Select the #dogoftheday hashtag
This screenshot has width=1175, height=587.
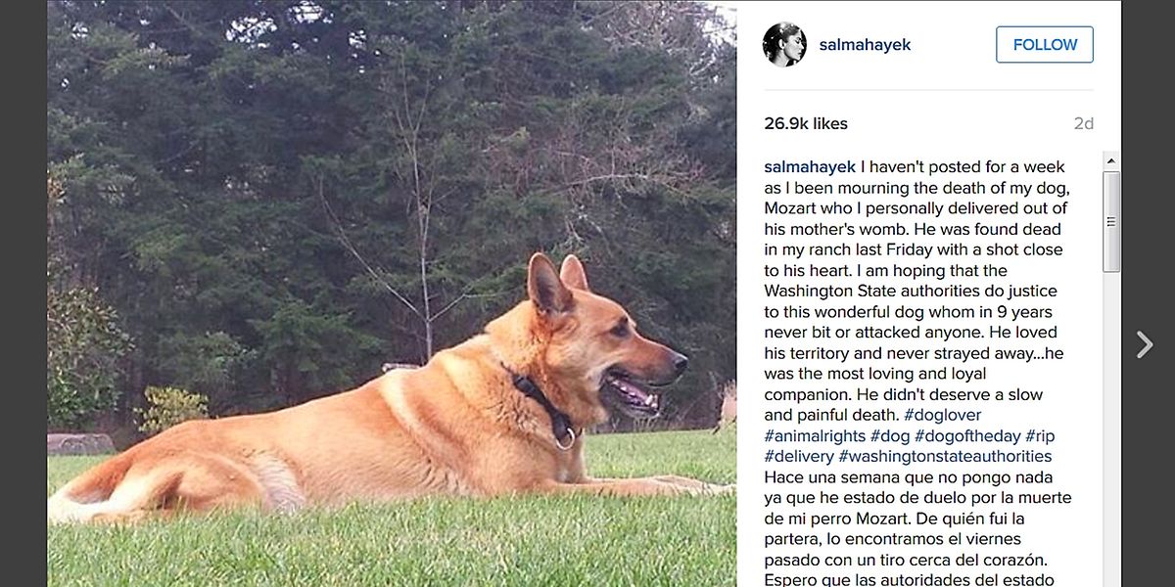point(968,436)
